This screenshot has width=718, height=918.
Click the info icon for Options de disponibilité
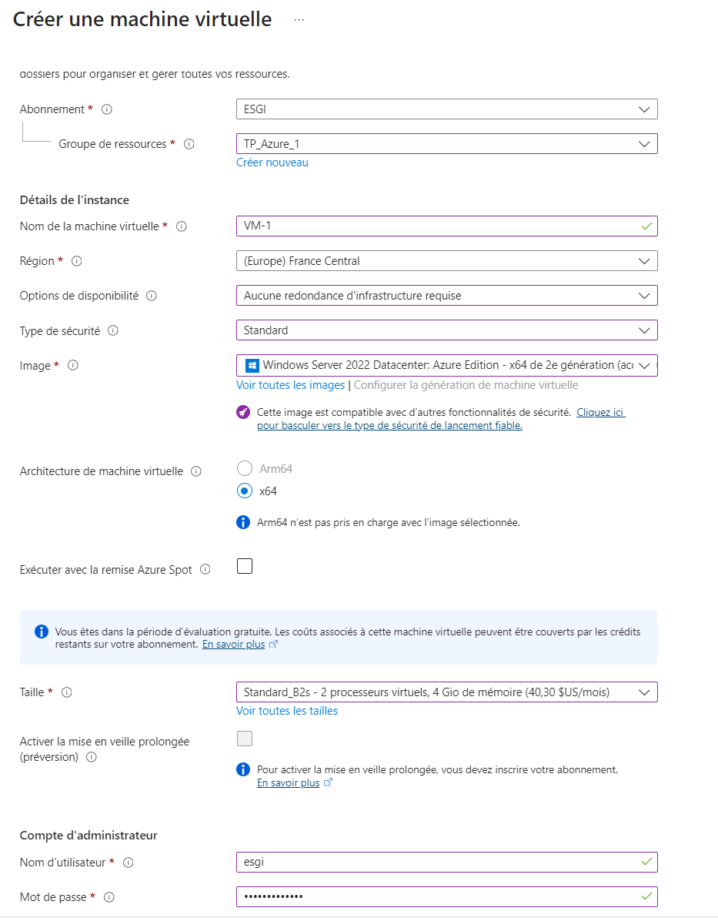coord(152,296)
